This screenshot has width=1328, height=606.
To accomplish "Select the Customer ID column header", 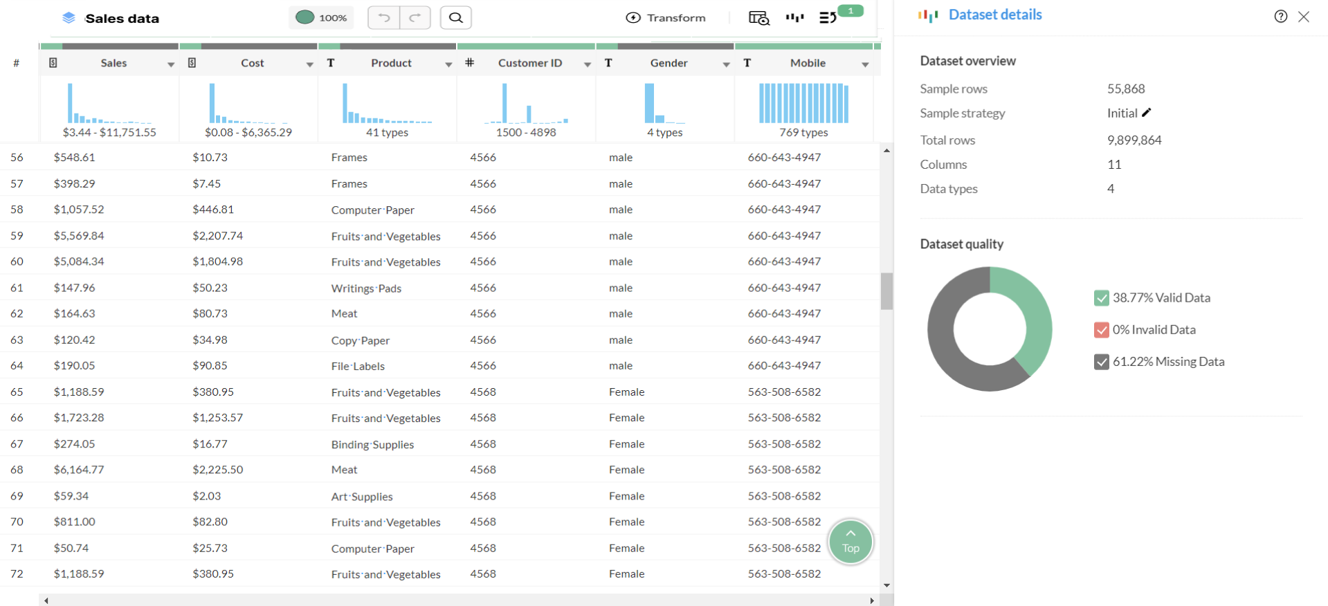I will click(x=529, y=63).
